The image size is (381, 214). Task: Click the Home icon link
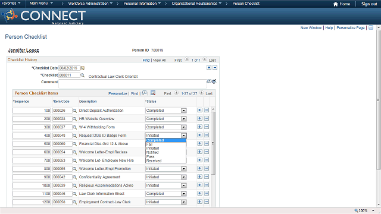[x=341, y=4]
